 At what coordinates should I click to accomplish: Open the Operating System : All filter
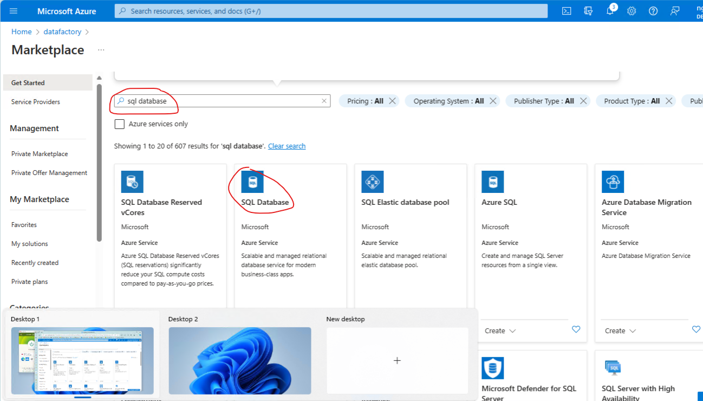point(448,101)
